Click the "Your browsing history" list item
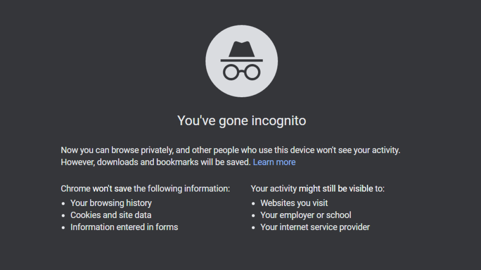 click(111, 203)
